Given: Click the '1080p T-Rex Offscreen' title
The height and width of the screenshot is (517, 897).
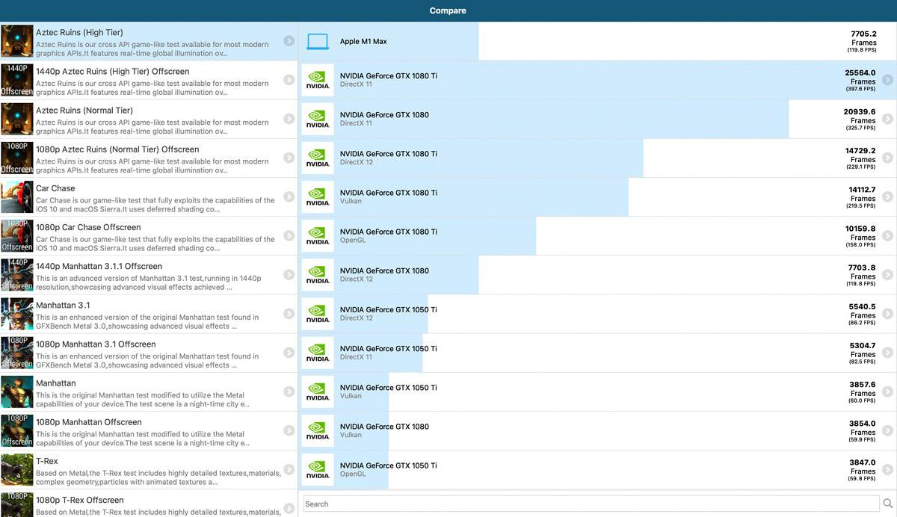Looking at the screenshot, I should tap(80, 500).
